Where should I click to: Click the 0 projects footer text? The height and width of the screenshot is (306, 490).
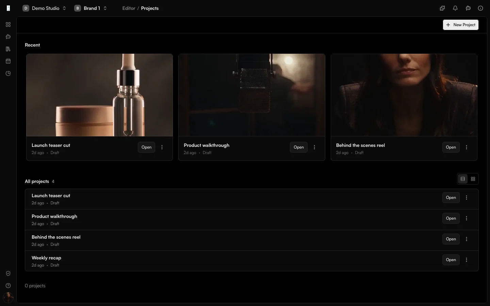pos(35,286)
